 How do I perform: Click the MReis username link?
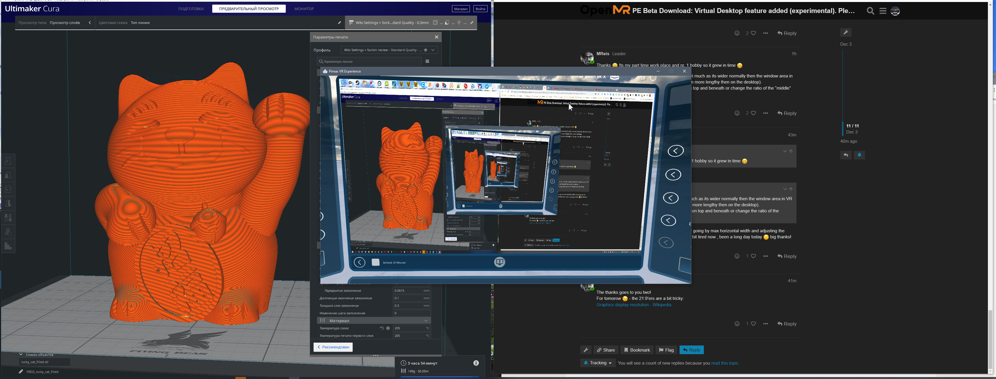[x=603, y=54]
